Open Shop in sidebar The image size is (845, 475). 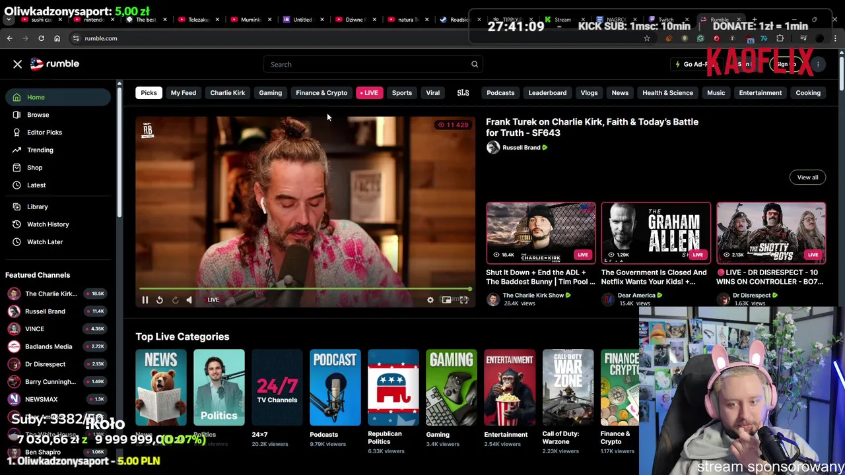click(x=58, y=168)
